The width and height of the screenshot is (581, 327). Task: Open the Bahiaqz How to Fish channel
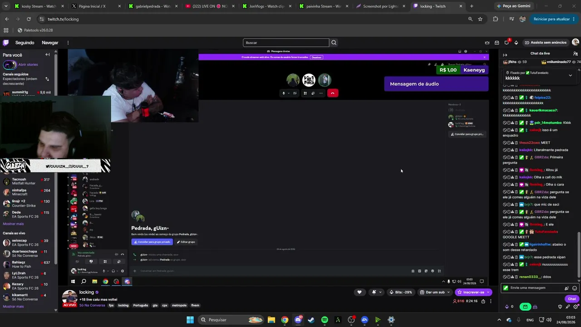tap(28, 264)
